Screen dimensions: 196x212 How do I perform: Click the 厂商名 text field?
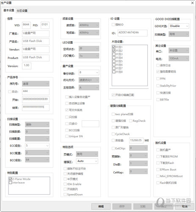36,34
